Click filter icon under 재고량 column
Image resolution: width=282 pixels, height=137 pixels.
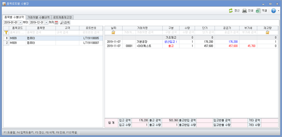(x=268, y=32)
